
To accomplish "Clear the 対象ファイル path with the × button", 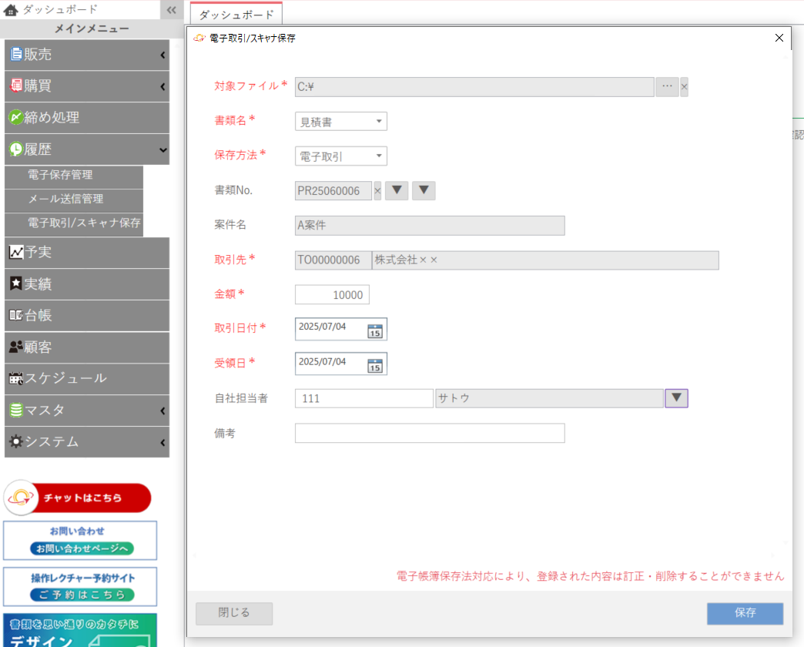I will pyautogui.click(x=684, y=87).
